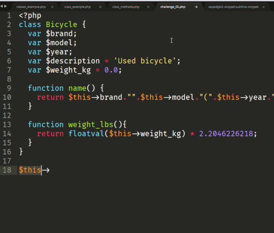Click the closing brace on line 11
Screen dimensions: 274x233
30,106
